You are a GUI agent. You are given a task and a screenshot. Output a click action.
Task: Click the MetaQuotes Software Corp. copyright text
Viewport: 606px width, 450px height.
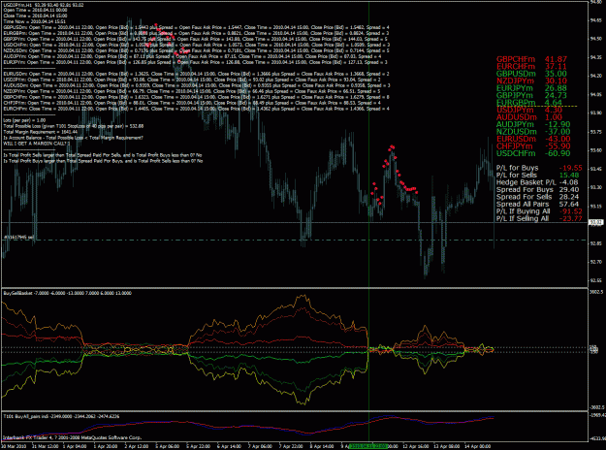coord(73,437)
